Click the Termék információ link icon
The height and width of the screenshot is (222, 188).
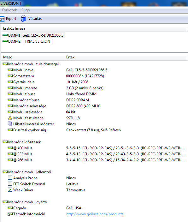[x=10, y=214]
